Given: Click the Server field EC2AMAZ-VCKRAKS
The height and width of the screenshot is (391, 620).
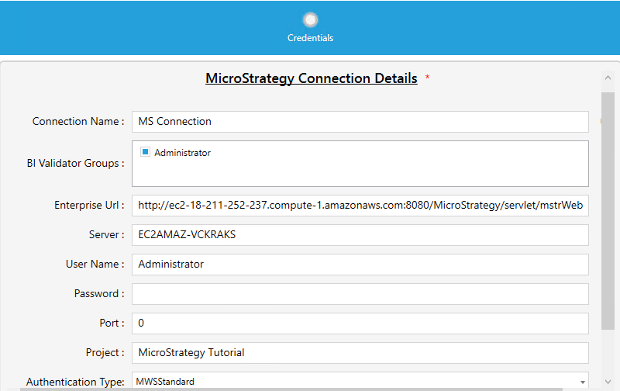Looking at the screenshot, I should pos(360,235).
